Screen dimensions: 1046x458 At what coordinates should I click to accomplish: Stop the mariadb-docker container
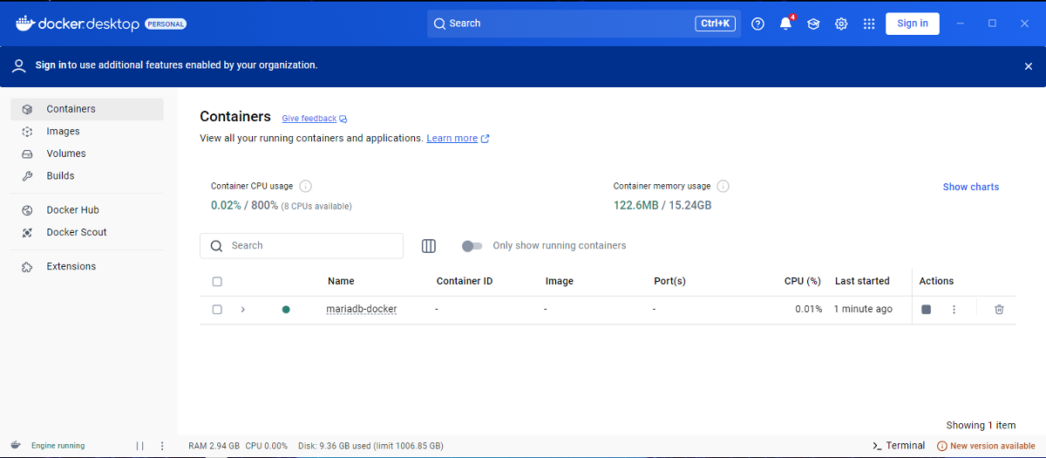pos(927,310)
